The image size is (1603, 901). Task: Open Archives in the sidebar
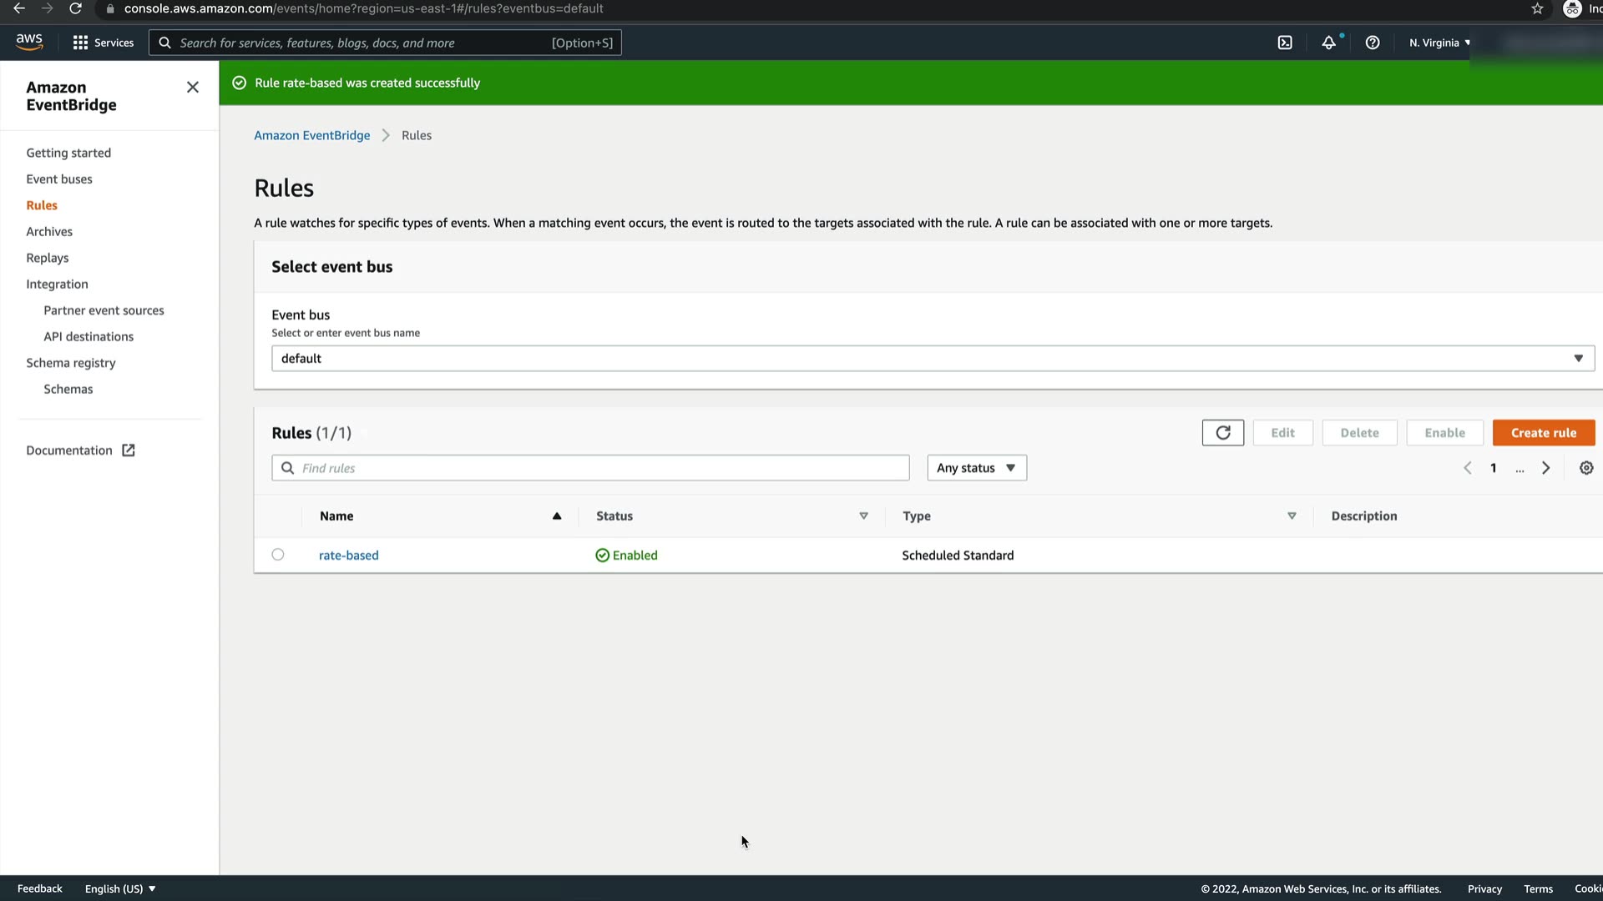(x=49, y=232)
